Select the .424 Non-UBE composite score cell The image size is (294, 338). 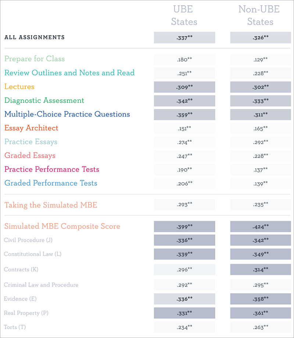point(260,226)
